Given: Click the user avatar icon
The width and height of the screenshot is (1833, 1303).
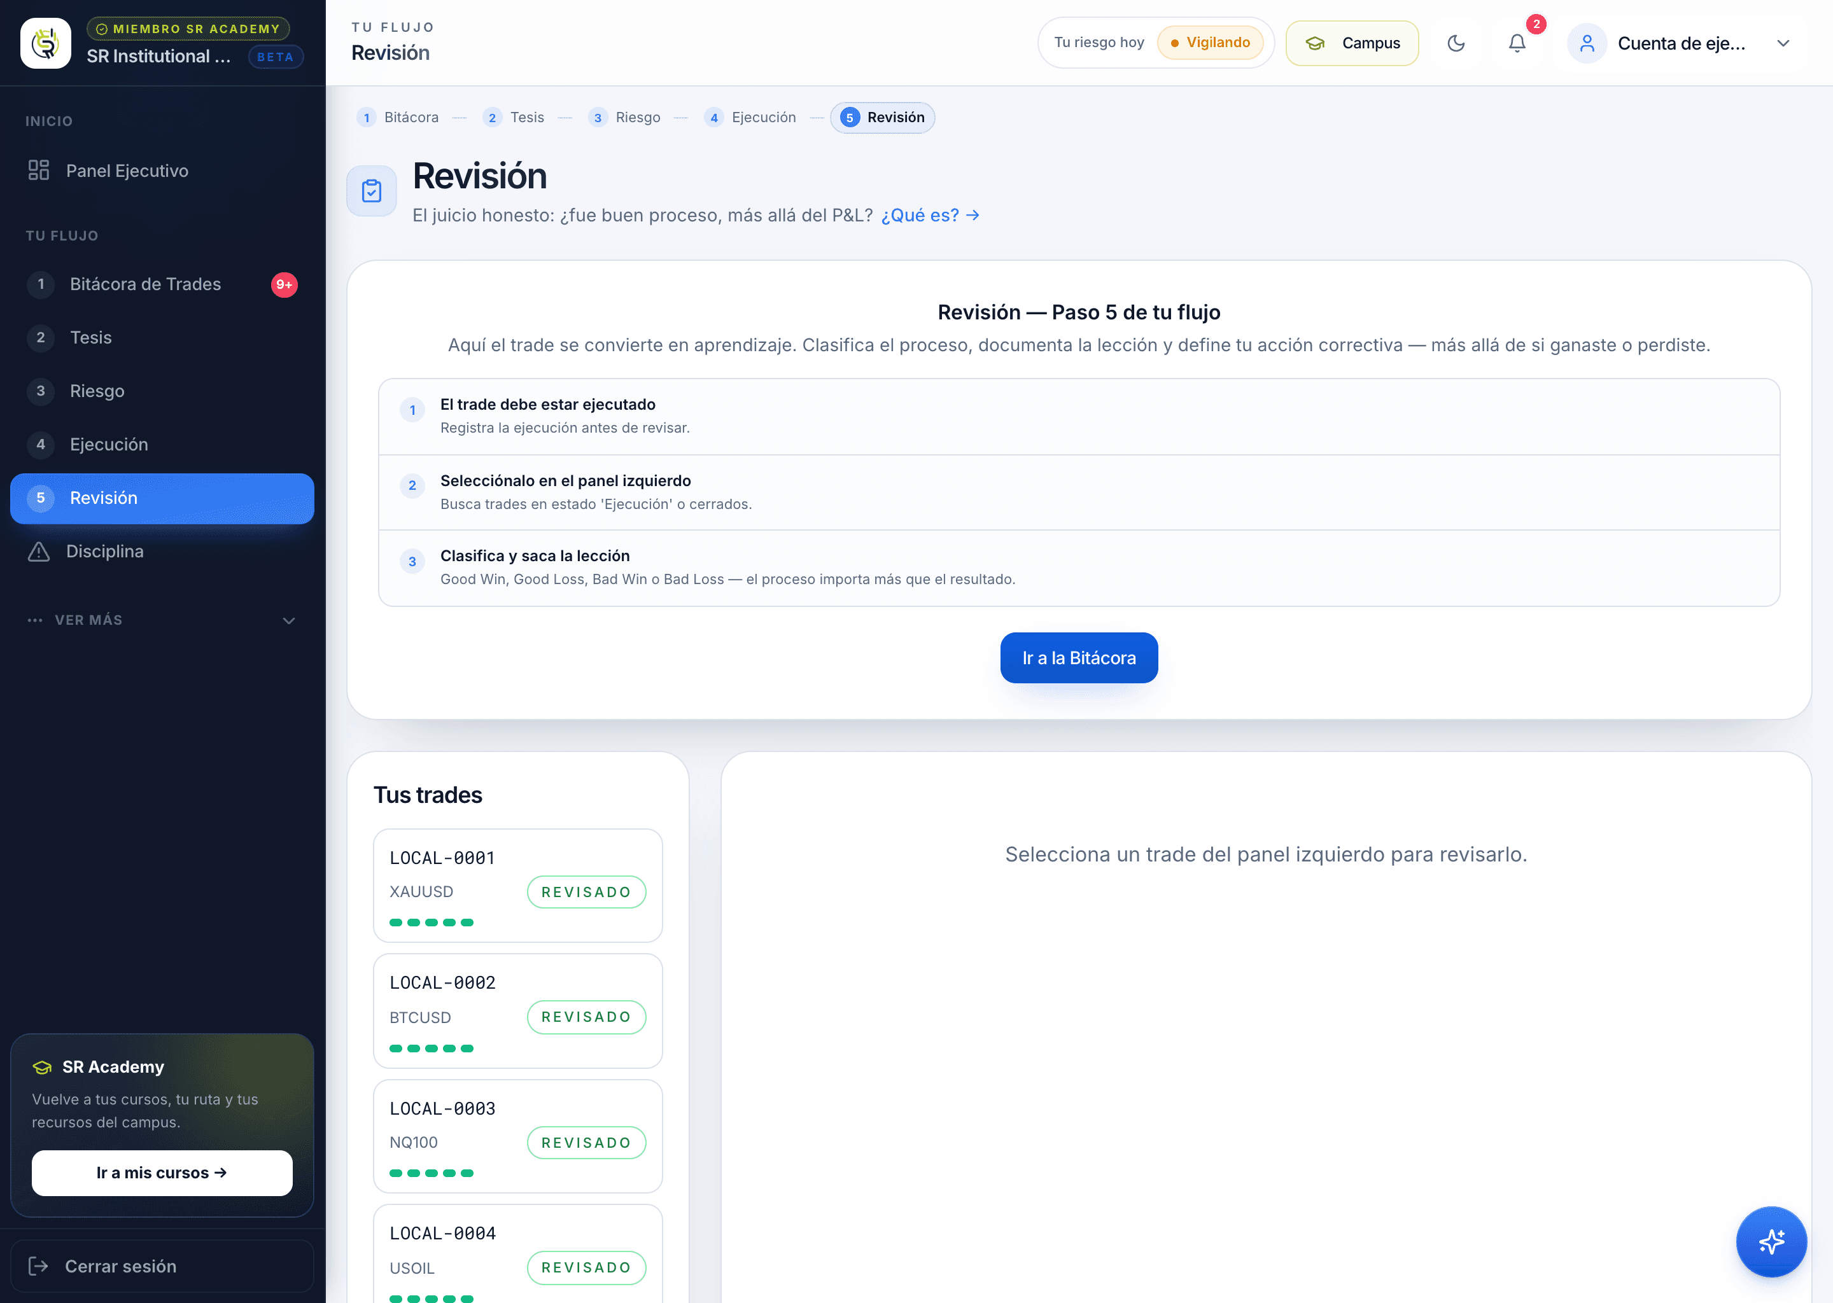Looking at the screenshot, I should (x=1587, y=43).
